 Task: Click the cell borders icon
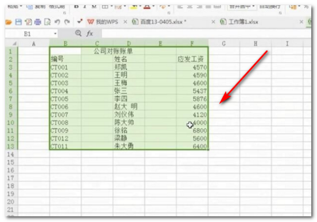point(105,7)
